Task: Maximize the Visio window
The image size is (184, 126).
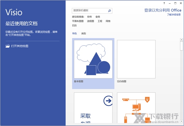Action: (175, 3)
